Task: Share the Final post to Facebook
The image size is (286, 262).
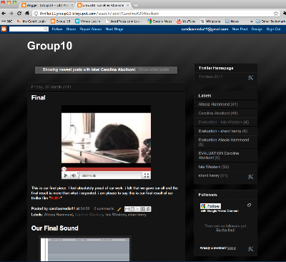Action: click(x=143, y=209)
